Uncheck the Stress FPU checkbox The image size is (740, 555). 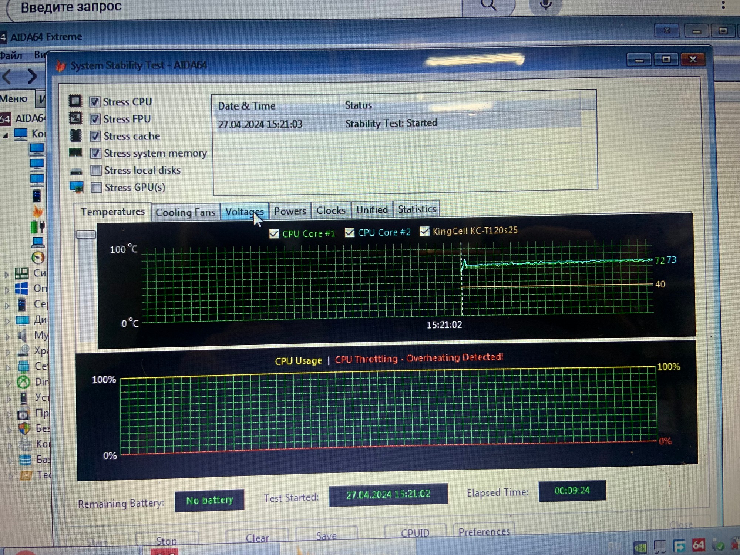(95, 119)
